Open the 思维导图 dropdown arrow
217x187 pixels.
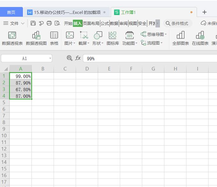tap(166, 34)
